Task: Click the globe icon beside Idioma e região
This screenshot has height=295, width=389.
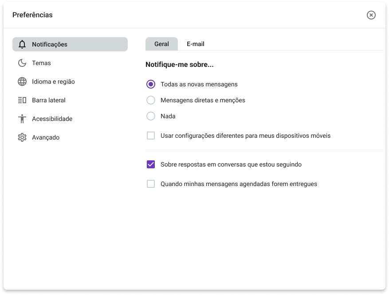Action: pos(22,82)
